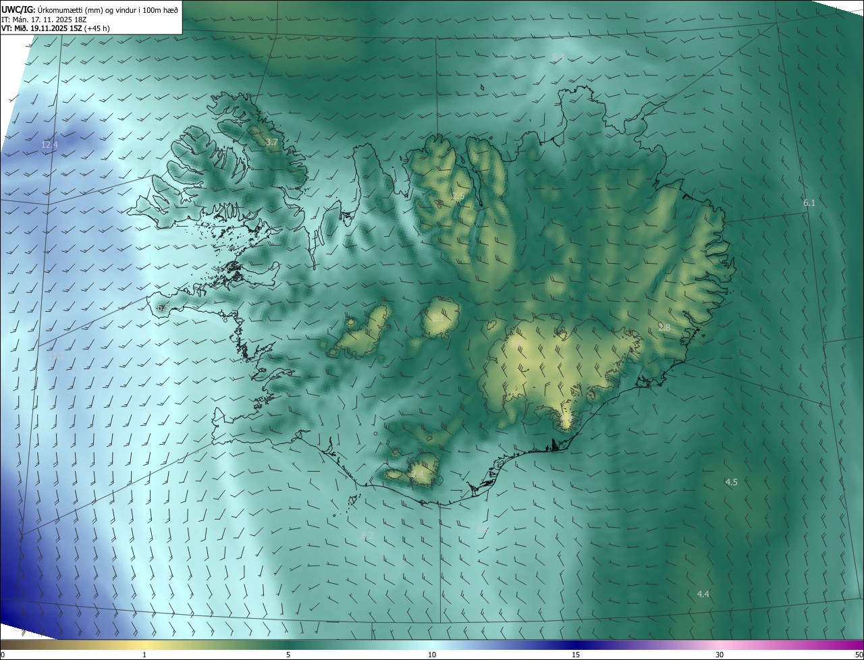
Task: Click the 6.1 value label off the east coast
Action: click(x=809, y=202)
